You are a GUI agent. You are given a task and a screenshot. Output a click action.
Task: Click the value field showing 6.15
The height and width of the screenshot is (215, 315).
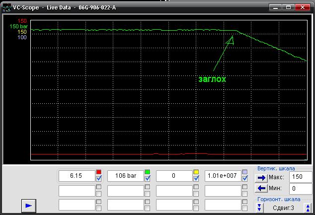[x=77, y=176]
